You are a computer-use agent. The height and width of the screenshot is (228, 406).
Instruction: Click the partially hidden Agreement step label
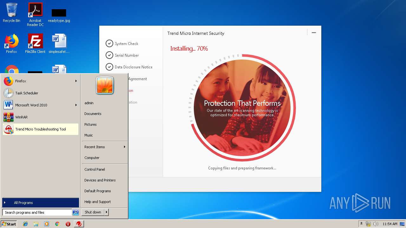point(138,79)
